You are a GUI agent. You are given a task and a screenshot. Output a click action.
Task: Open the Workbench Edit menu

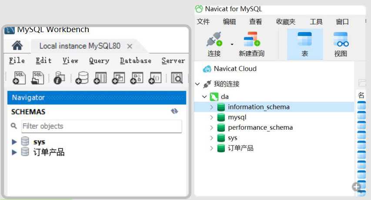[x=43, y=61]
